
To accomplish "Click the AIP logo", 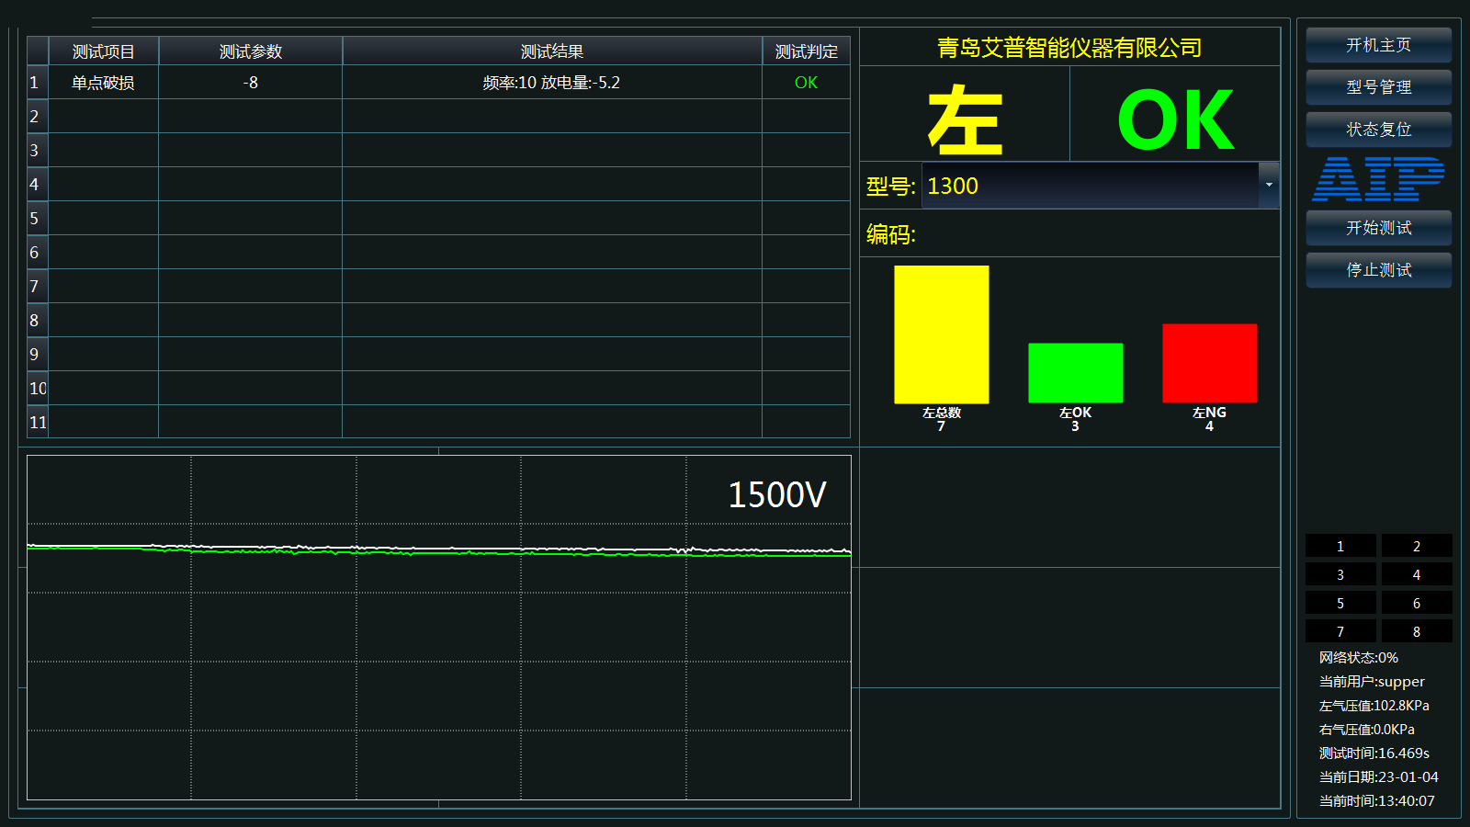I will (x=1378, y=180).
